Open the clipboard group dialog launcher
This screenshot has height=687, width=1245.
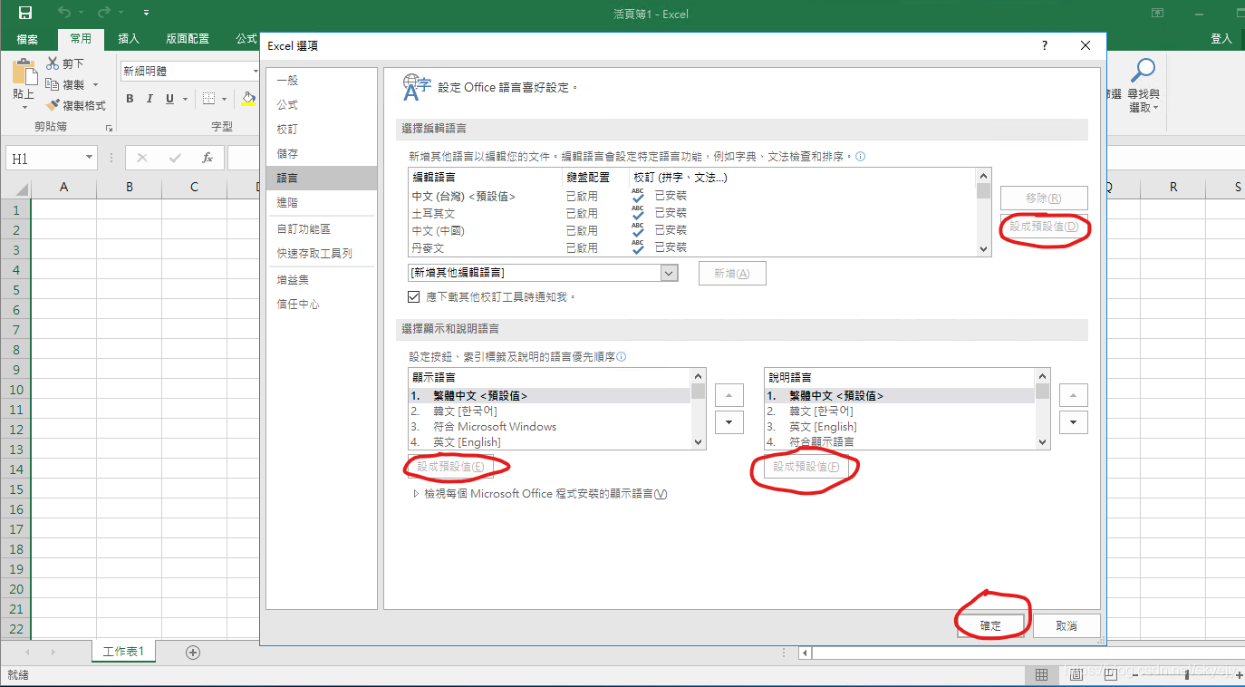(109, 128)
